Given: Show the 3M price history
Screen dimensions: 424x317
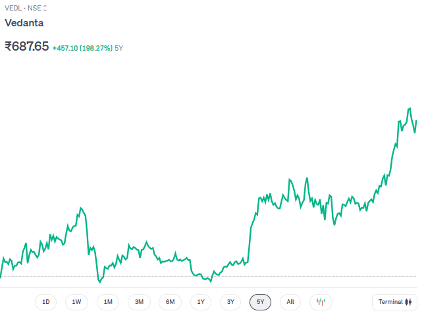Looking at the screenshot, I should point(139,302).
